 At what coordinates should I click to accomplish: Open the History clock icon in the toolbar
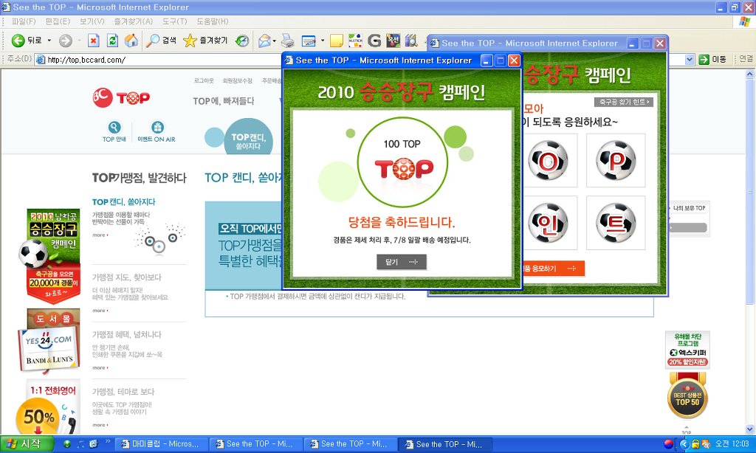click(x=242, y=41)
